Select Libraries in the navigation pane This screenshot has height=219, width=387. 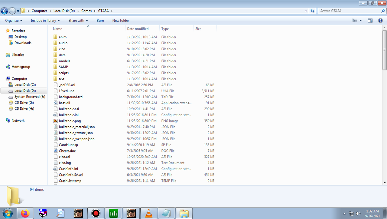point(18,55)
